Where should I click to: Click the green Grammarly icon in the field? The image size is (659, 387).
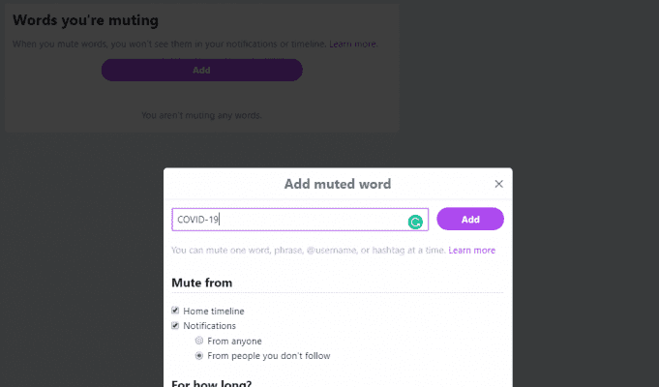415,222
